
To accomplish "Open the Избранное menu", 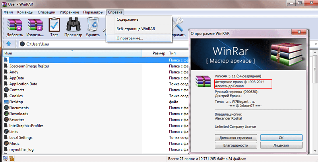I will (69, 12).
